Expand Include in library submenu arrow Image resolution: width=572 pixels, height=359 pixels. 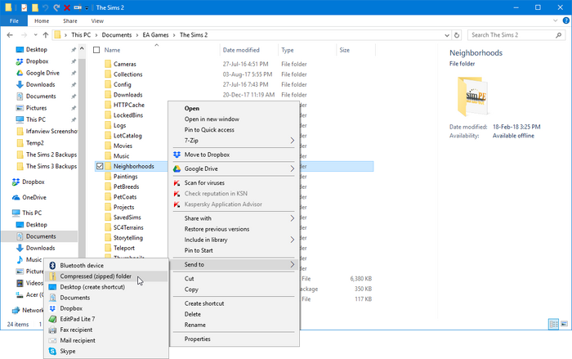293,240
